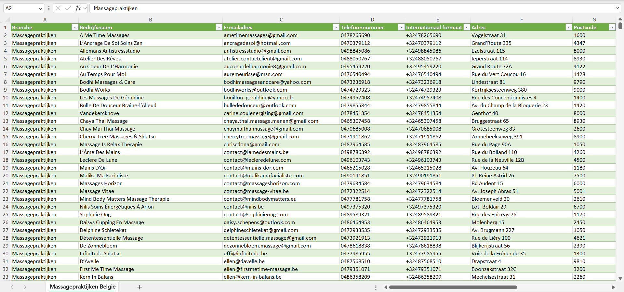Expand the Name Box dropdown
This screenshot has height=292, width=624.
[x=40, y=8]
